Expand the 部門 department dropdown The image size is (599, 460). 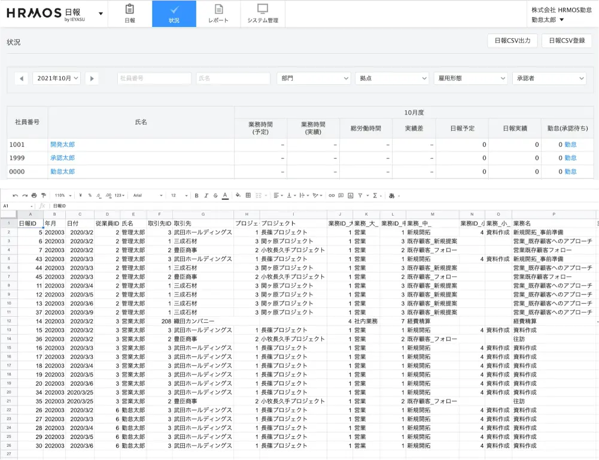point(314,78)
